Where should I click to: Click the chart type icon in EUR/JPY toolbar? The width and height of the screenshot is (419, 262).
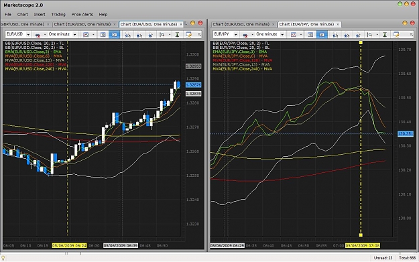coord(294,35)
